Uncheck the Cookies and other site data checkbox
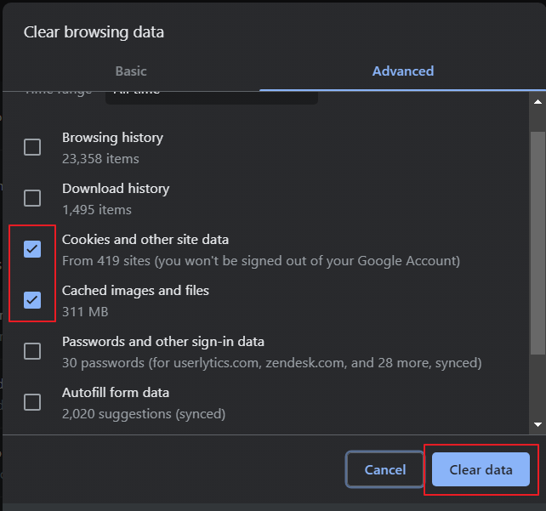The image size is (546, 511). 32,249
